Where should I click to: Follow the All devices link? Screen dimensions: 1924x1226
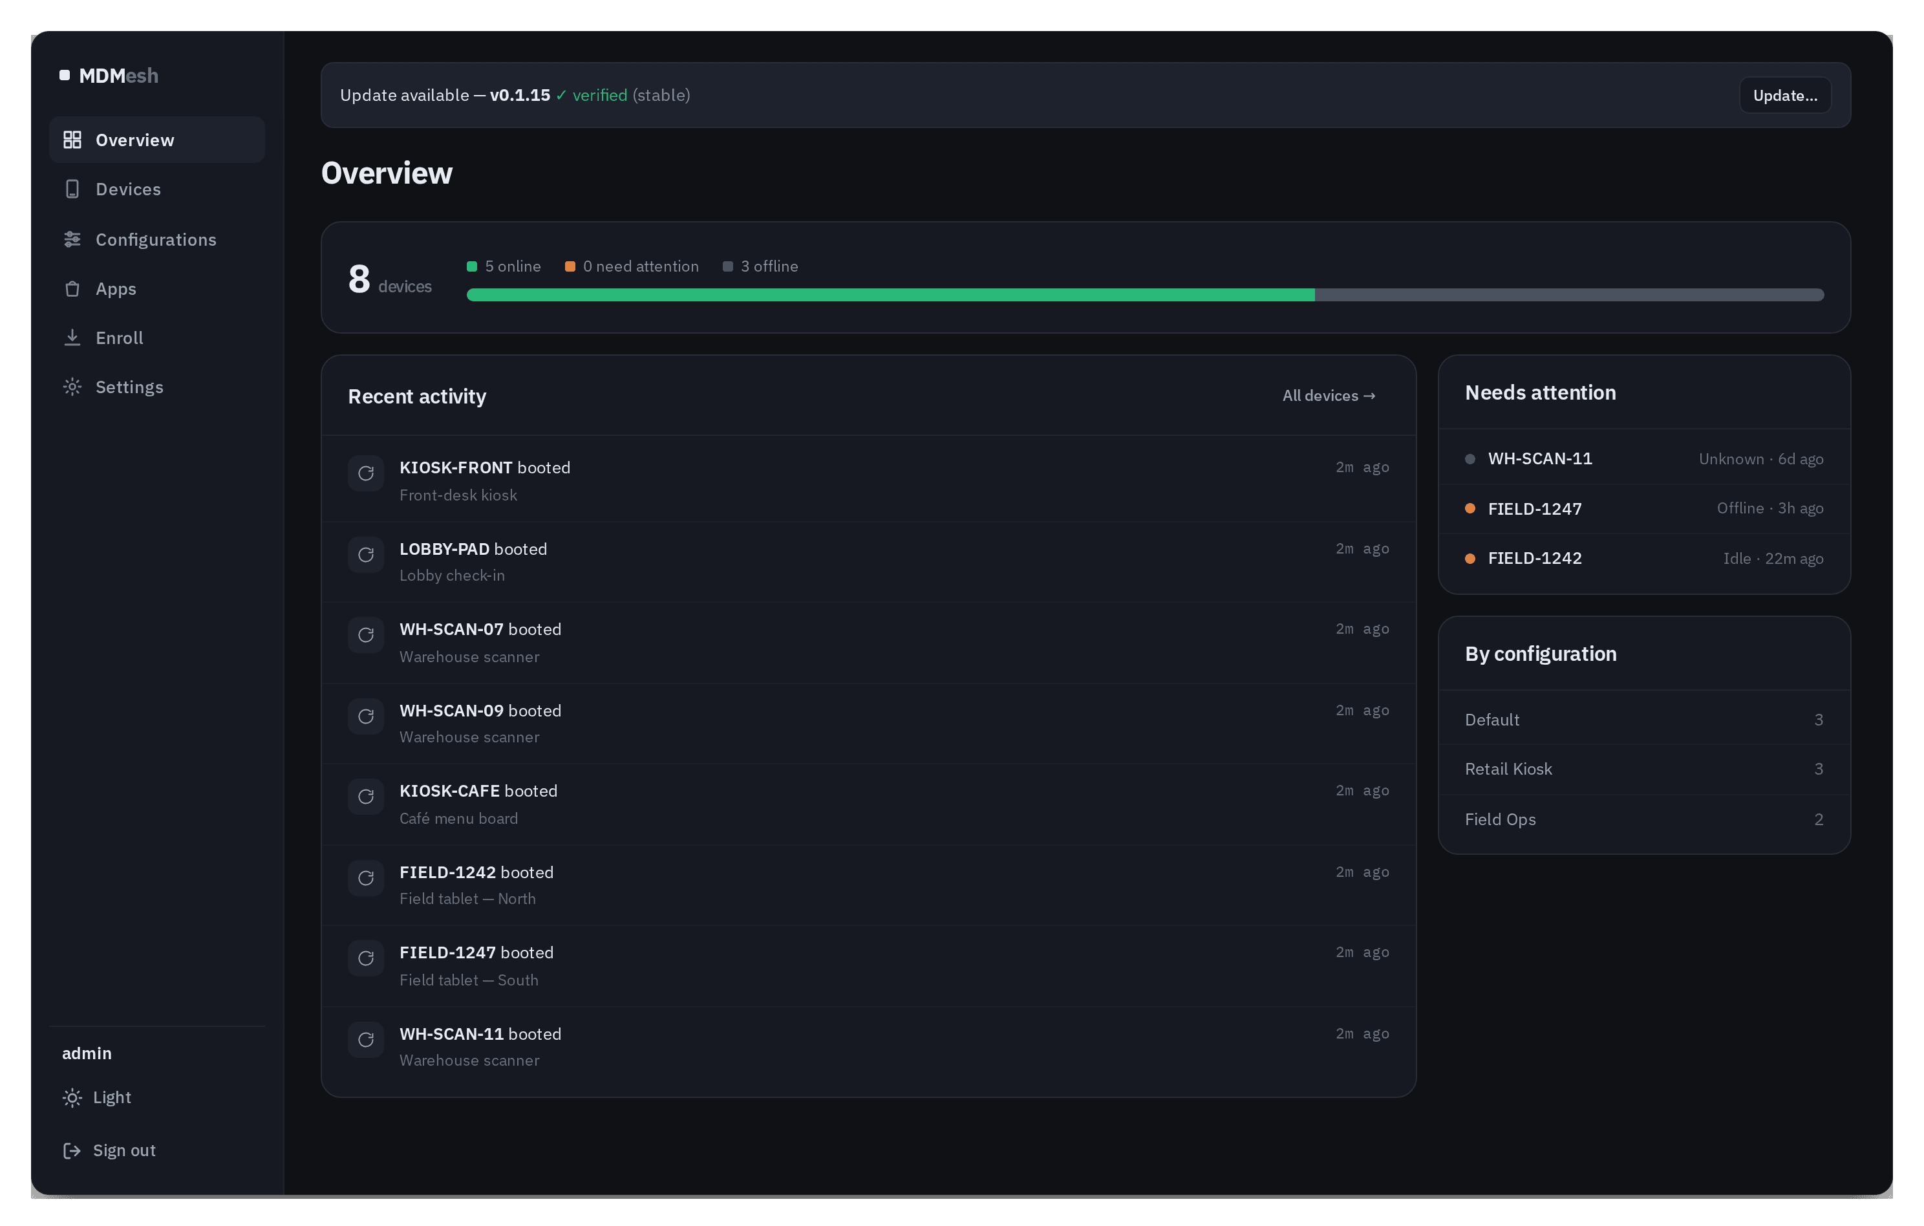pos(1329,396)
